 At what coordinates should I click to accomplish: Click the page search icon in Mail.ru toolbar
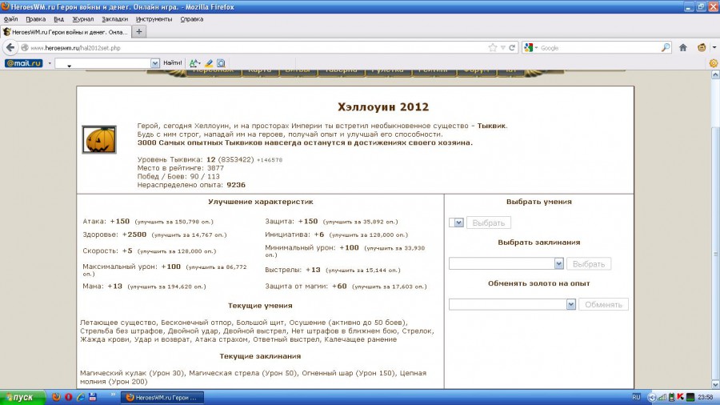point(222,63)
